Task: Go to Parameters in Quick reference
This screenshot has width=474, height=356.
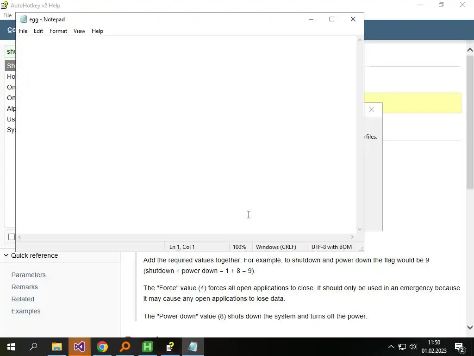Action: 28,275
